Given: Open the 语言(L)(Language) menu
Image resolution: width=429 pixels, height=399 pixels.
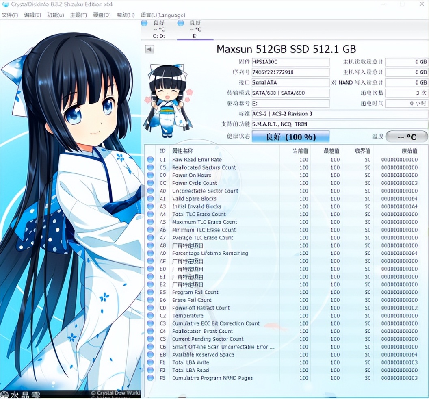Looking at the screenshot, I should (162, 15).
